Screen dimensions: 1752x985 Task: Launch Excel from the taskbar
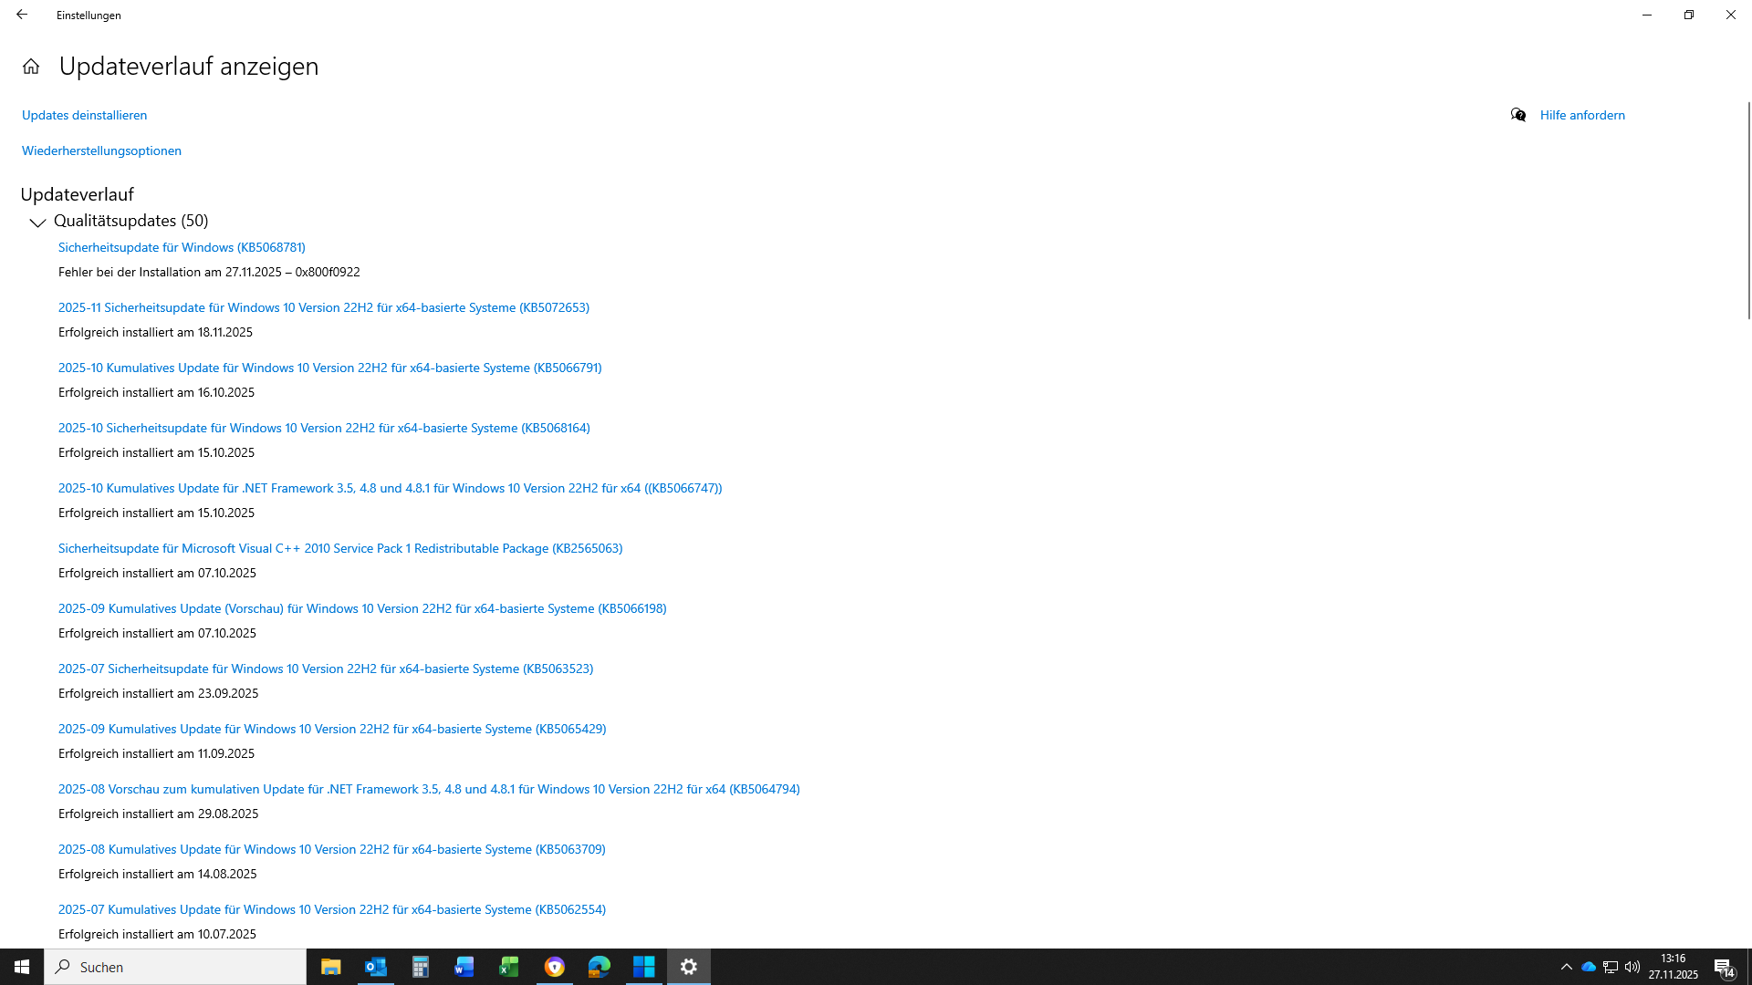pos(509,967)
